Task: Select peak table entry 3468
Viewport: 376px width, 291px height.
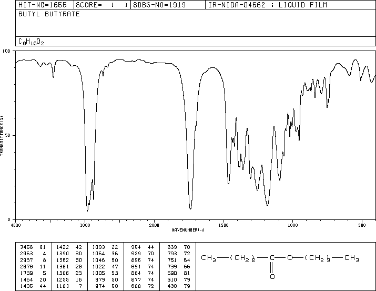Action: click(33, 247)
